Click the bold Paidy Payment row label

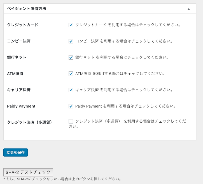[x=21, y=106]
